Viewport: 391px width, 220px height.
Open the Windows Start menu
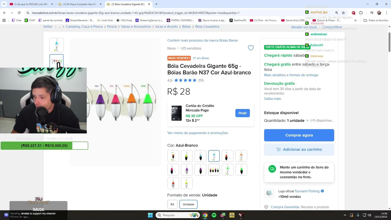(x=150, y=215)
